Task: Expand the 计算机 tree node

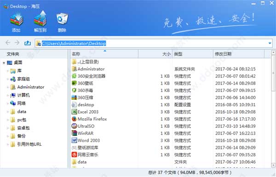Action: [x=8, y=95]
